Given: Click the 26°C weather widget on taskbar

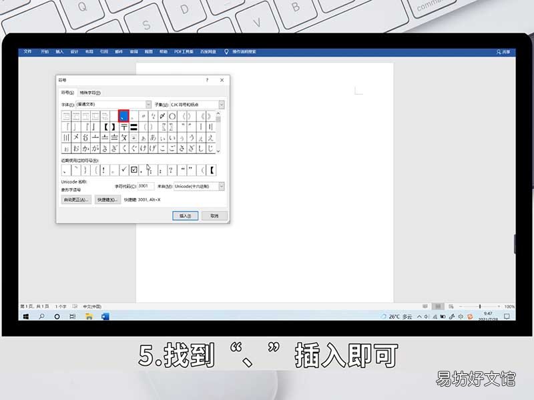Looking at the screenshot, I should tap(396, 317).
